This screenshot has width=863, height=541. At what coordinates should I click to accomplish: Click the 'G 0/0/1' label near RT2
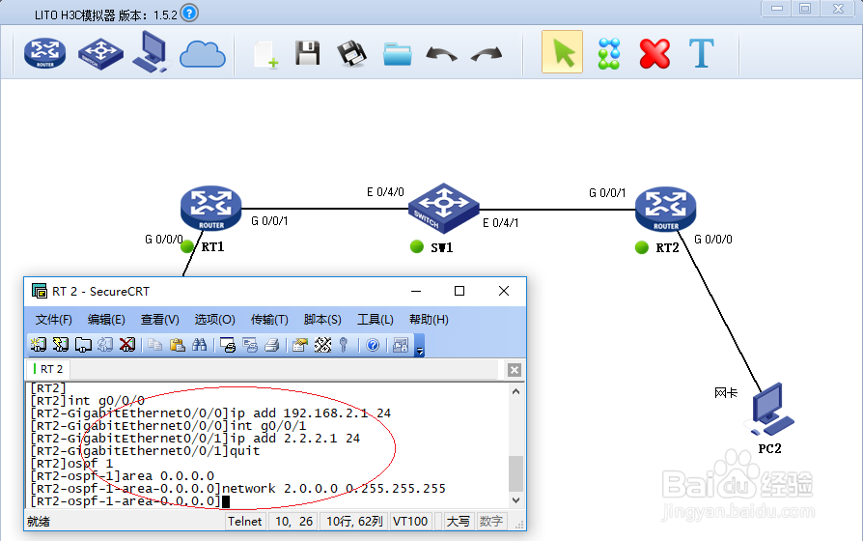pyautogui.click(x=607, y=193)
